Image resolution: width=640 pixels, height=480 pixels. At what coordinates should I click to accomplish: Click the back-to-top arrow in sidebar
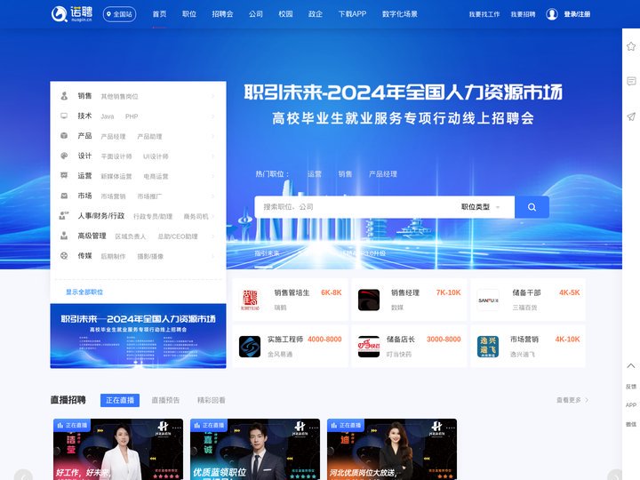pyautogui.click(x=631, y=365)
